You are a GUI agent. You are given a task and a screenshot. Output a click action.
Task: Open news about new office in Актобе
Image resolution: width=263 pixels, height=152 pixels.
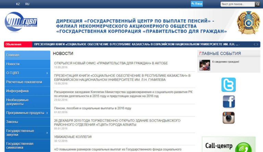pos(111,63)
